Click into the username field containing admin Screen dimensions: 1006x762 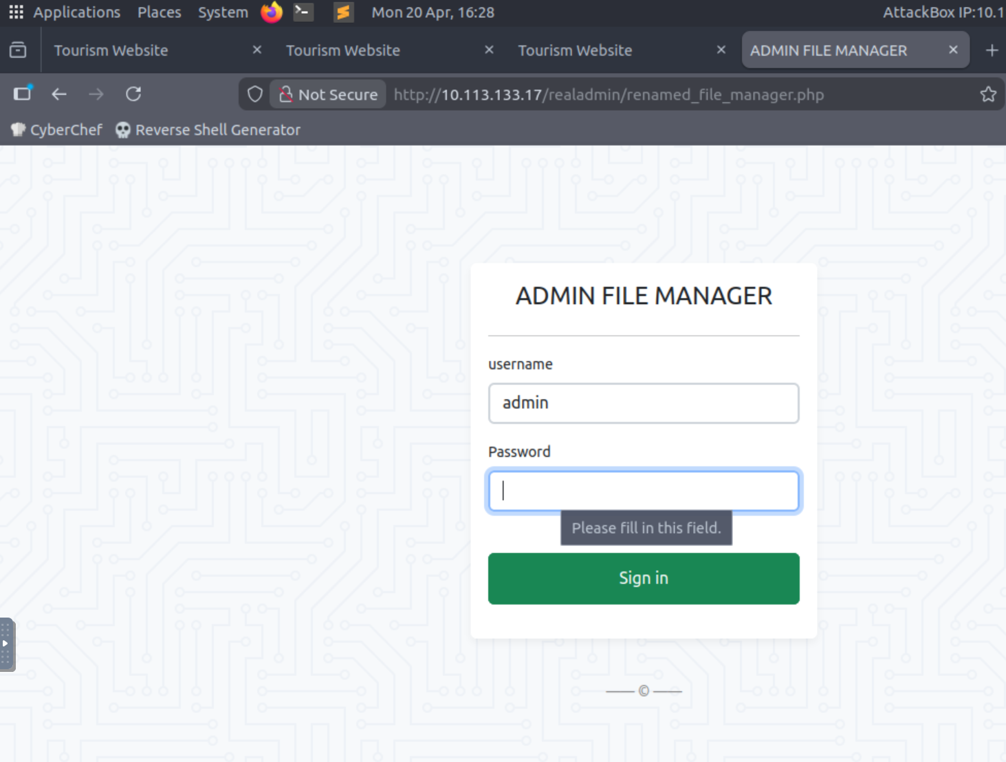[x=644, y=403]
